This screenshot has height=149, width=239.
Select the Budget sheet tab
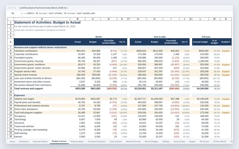click(x=192, y=141)
